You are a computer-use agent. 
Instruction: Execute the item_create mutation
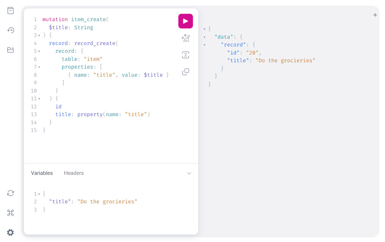(x=185, y=21)
